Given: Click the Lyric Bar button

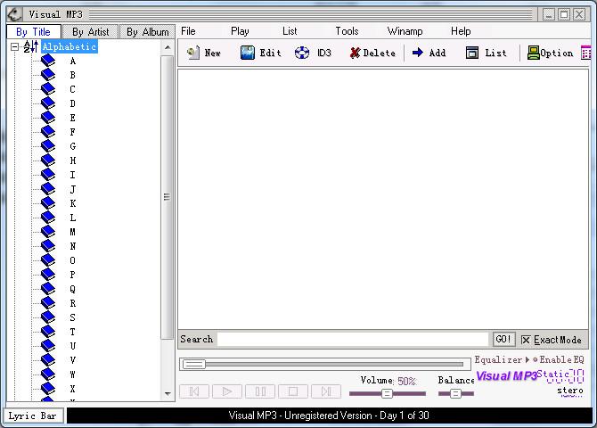Looking at the screenshot, I should coord(33,416).
